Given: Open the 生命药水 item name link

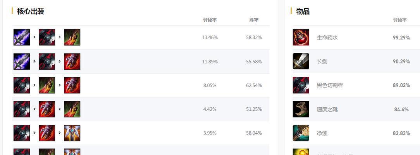Looking at the screenshot, I should point(327,38).
